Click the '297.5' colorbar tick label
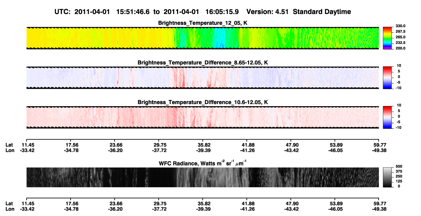The image size is (421, 216). (x=401, y=31)
